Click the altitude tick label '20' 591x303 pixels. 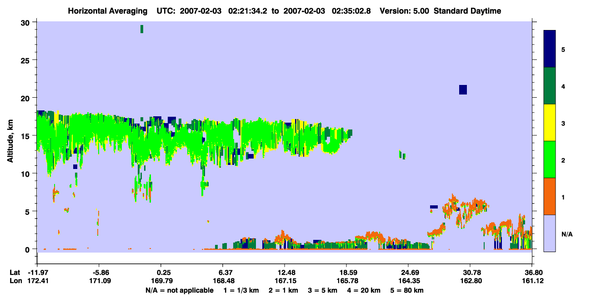[26, 98]
